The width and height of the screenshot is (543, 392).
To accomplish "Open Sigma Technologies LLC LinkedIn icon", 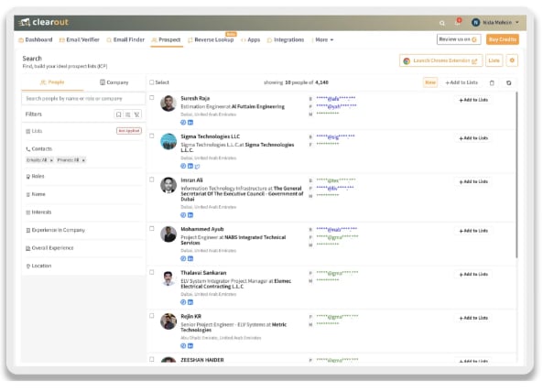I will click(x=190, y=166).
